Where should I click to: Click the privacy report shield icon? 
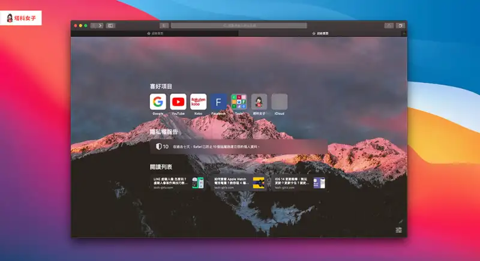click(158, 146)
